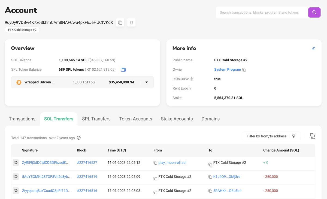The image size is (327, 199).
Task: Toggle view for ZyR59j3dDCtd transaction
Action: pos(16,162)
